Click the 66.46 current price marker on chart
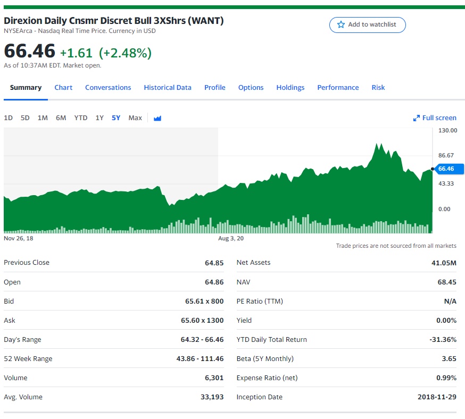The width and height of the screenshot is (465, 419). coord(448,169)
